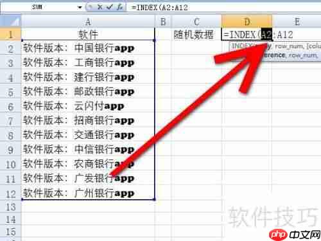Click cell A1 containing 软件
Image resolution: width=321 pixels, height=241 pixels.
point(88,34)
